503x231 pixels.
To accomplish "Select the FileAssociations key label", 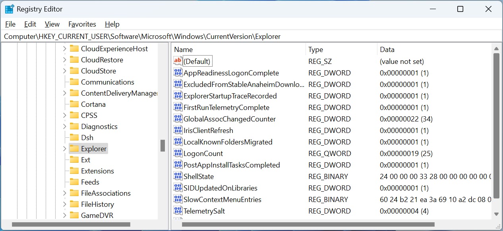I will click(x=106, y=193).
